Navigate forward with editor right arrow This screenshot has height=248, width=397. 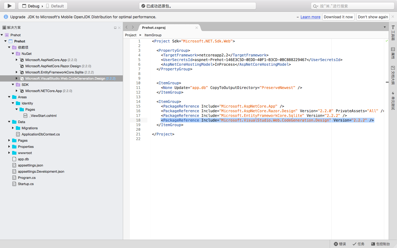tap(133, 27)
